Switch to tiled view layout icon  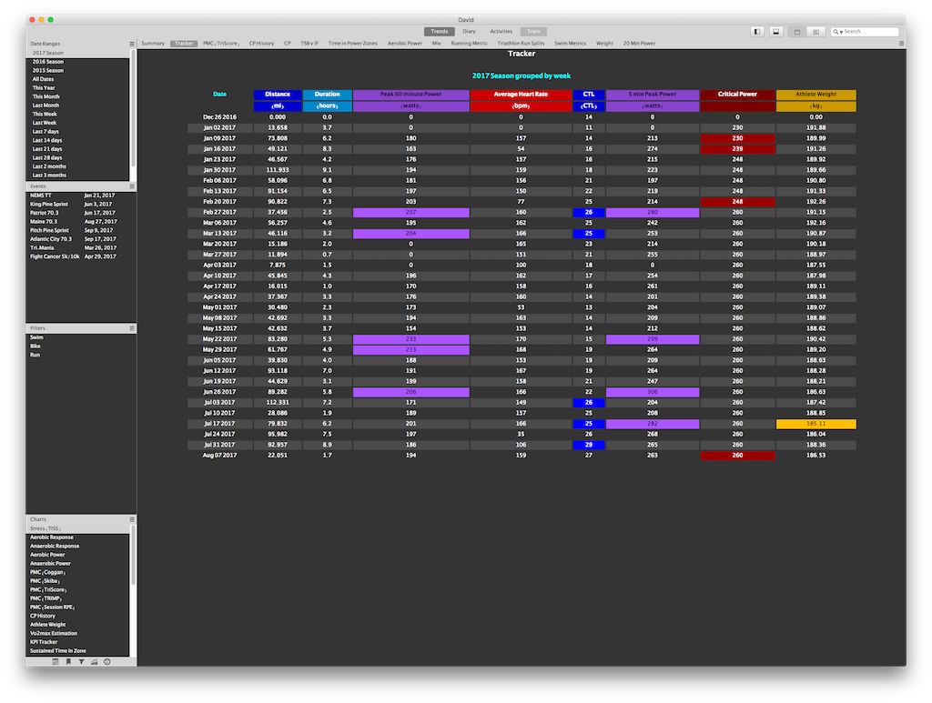click(815, 32)
